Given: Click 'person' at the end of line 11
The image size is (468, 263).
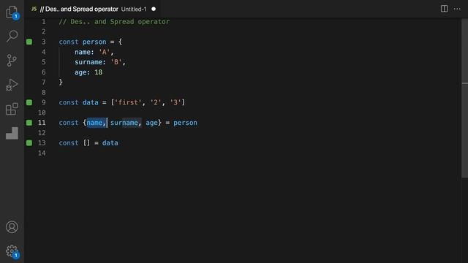Looking at the screenshot, I should pos(185,123).
